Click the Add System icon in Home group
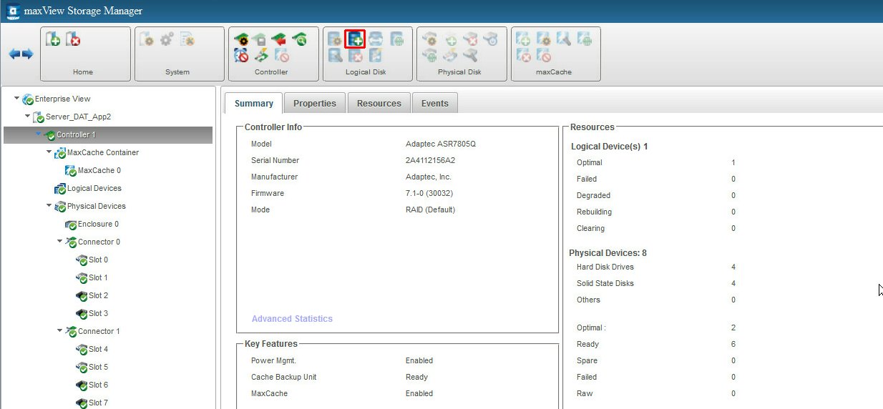This screenshot has height=409, width=883. pyautogui.click(x=53, y=39)
